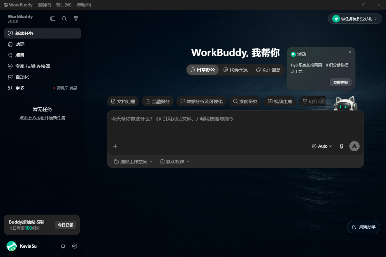Open 自动化 in the sidebar
The width and height of the screenshot is (386, 257).
(42, 77)
